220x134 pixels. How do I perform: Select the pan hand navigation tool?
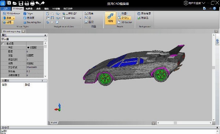click(57, 22)
